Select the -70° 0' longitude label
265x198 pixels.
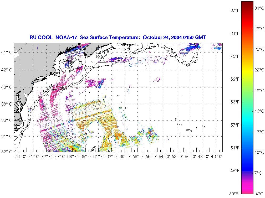[59, 157]
